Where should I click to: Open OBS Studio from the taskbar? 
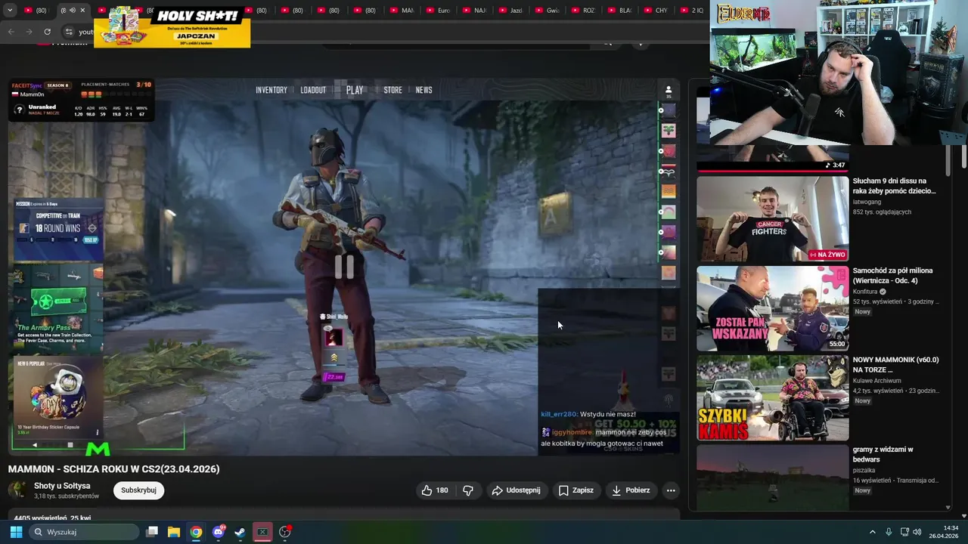[285, 532]
